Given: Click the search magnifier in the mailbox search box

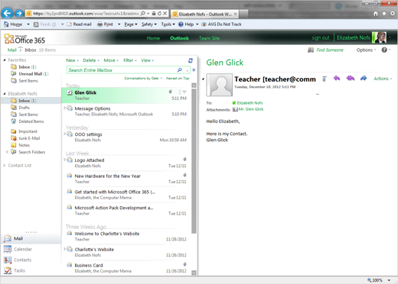Looking at the screenshot, I should tap(180, 70).
